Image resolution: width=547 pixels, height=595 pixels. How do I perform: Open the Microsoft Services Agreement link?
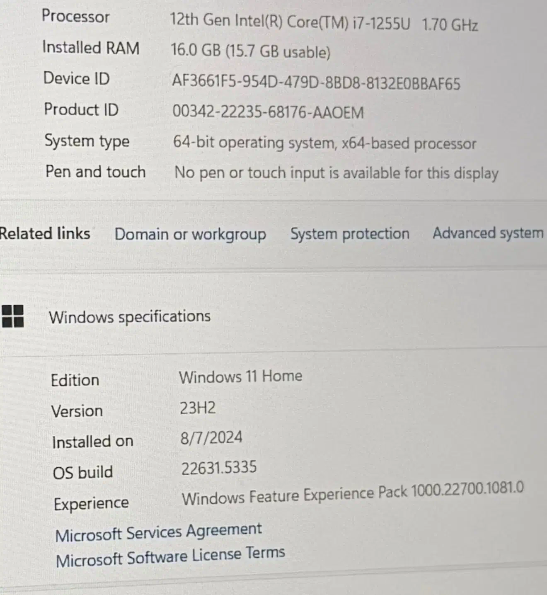pos(158,533)
